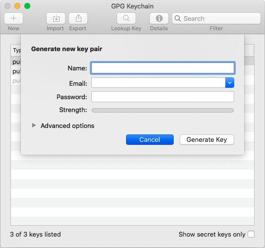Expand Advanced options disclosure triangle
The image size is (265, 248).
click(x=34, y=125)
